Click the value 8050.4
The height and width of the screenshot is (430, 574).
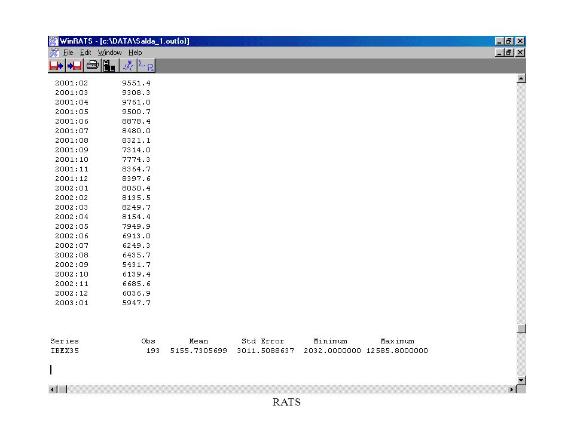(x=136, y=188)
